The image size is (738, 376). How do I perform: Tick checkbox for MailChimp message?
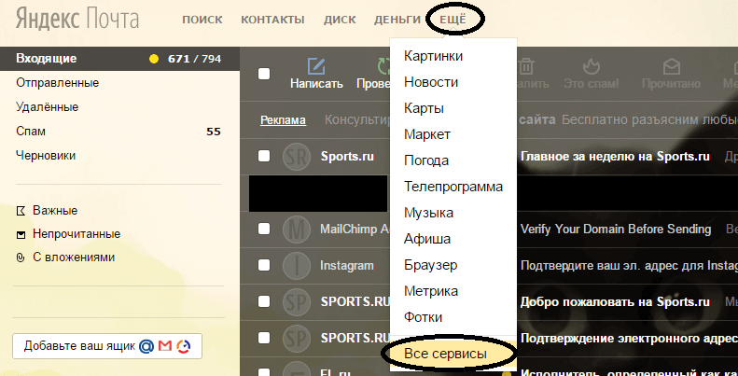[264, 229]
